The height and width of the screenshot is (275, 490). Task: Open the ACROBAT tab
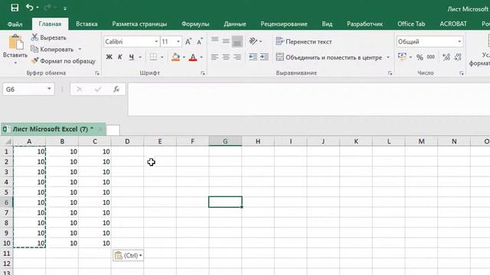pyautogui.click(x=453, y=24)
